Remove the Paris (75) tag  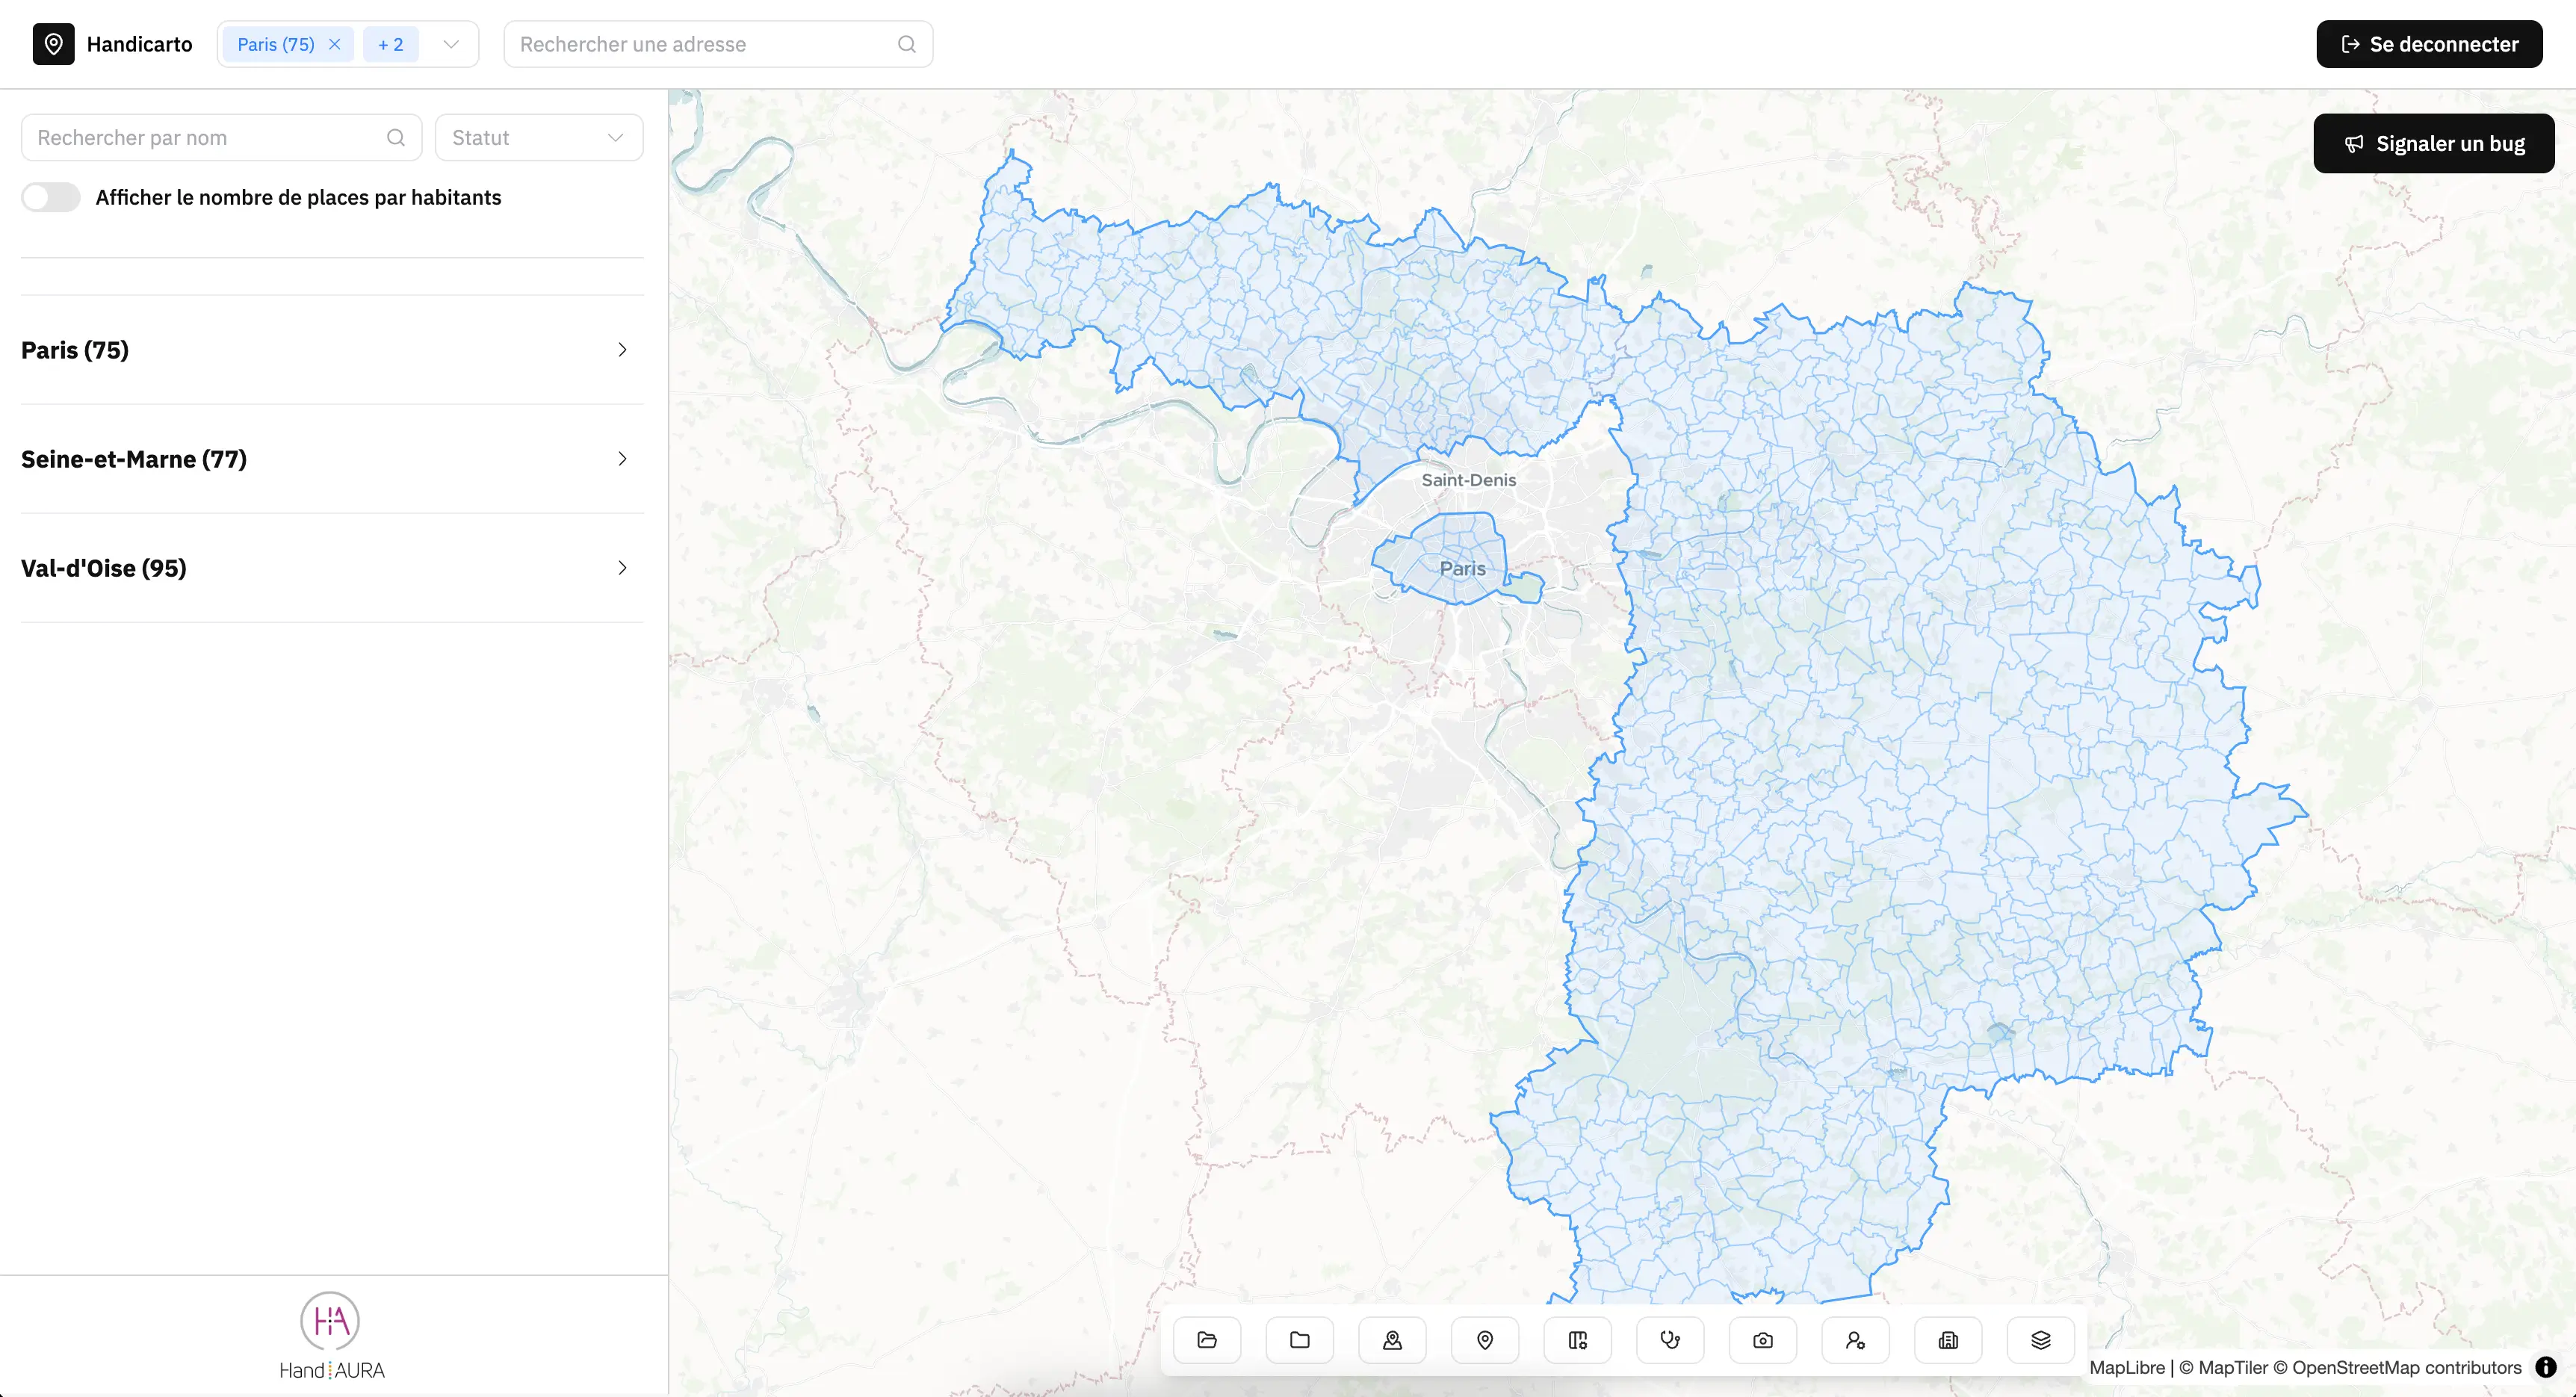pos(335,44)
